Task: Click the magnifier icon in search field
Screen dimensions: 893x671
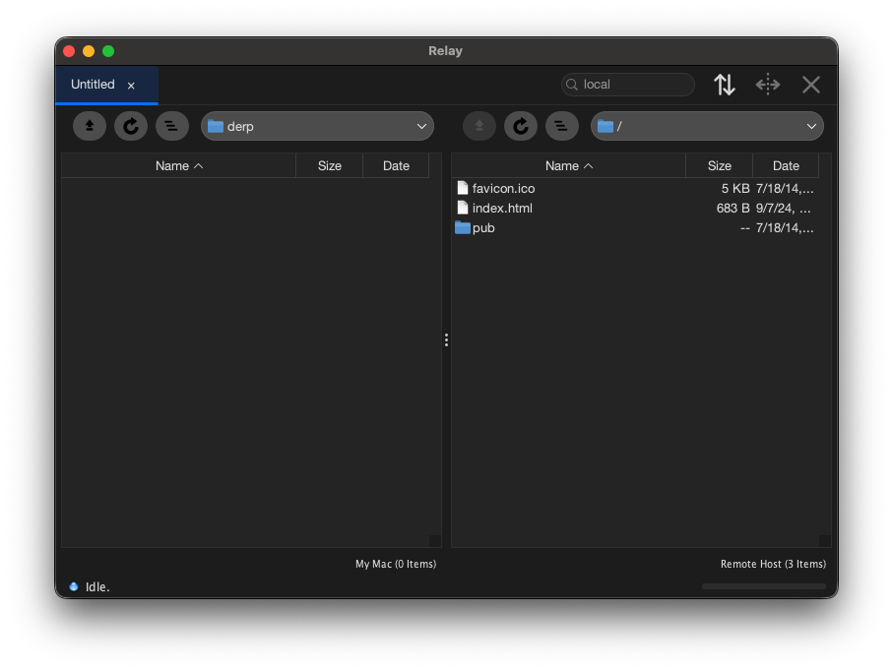Action: pos(572,85)
